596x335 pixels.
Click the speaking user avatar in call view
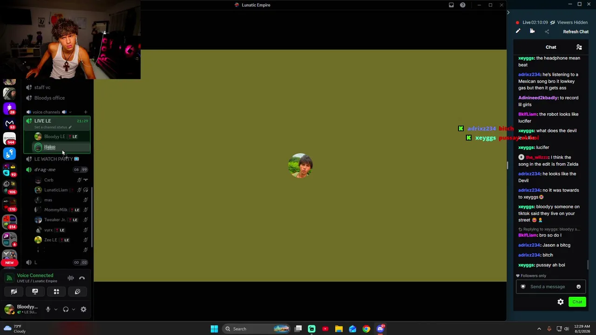point(300,166)
